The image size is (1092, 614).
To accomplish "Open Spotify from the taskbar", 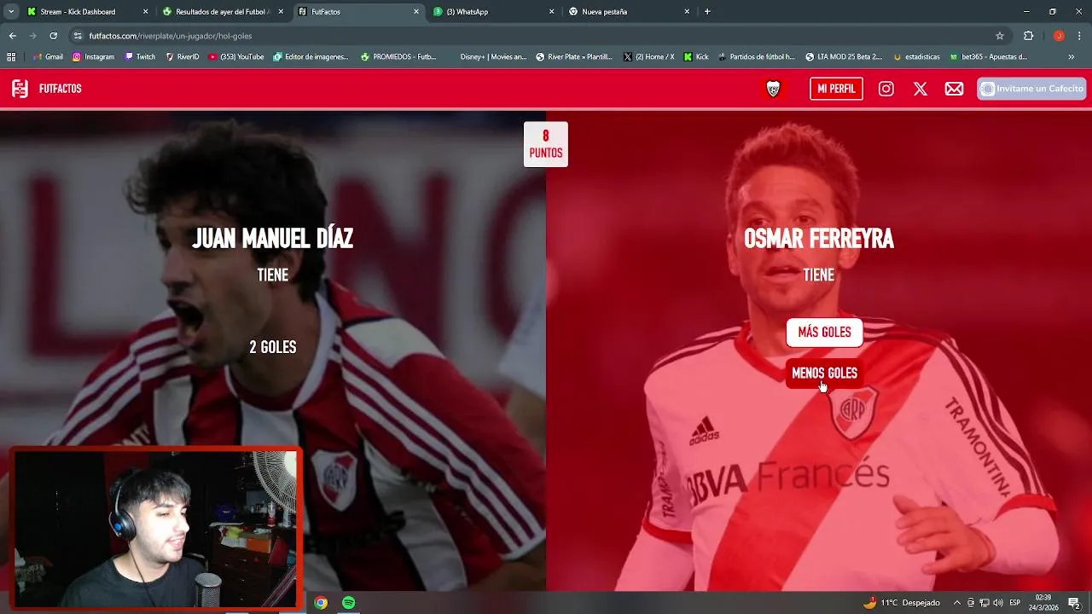I will pyautogui.click(x=349, y=603).
